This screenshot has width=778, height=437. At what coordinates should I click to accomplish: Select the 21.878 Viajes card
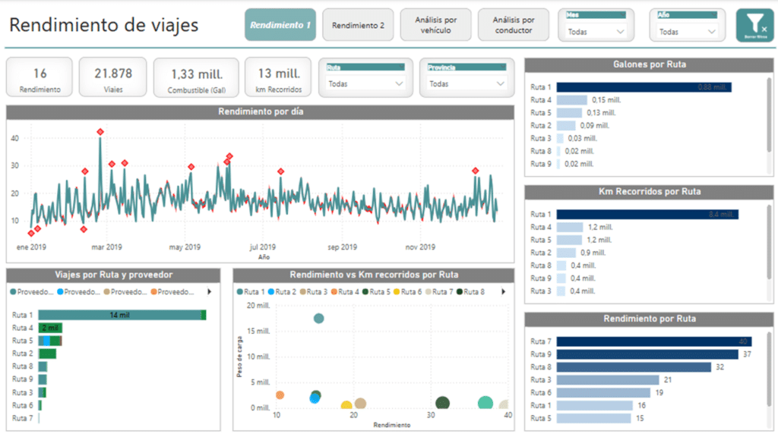click(x=113, y=77)
